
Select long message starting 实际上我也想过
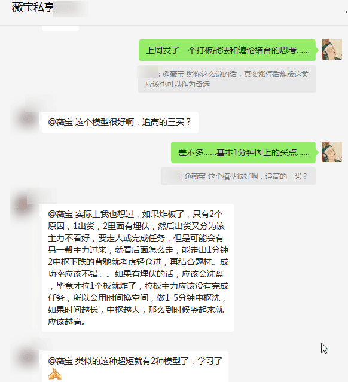coord(138,268)
